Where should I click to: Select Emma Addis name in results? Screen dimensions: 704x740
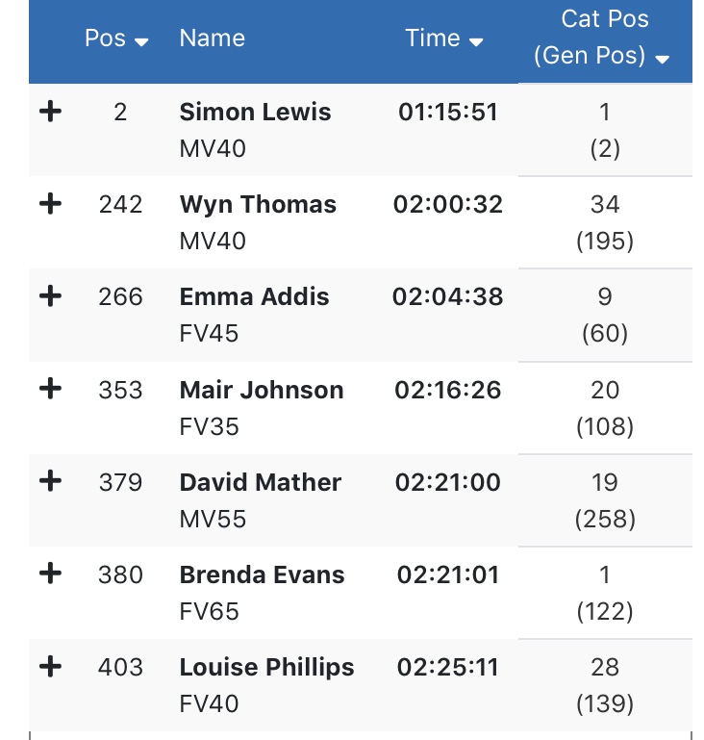254,296
